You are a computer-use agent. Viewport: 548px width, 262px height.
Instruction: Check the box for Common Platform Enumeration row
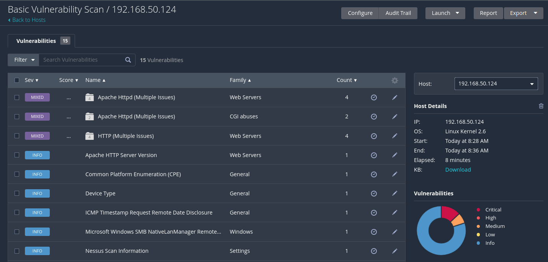coord(17,174)
